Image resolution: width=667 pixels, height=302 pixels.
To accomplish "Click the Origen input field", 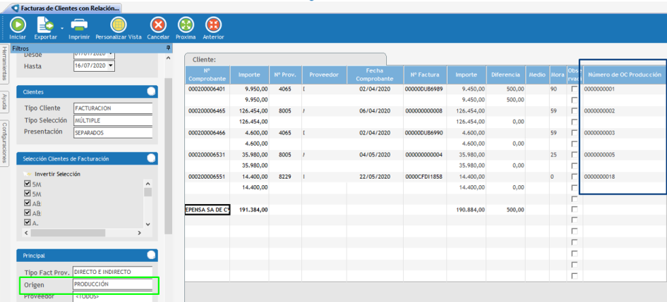I will [113, 284].
